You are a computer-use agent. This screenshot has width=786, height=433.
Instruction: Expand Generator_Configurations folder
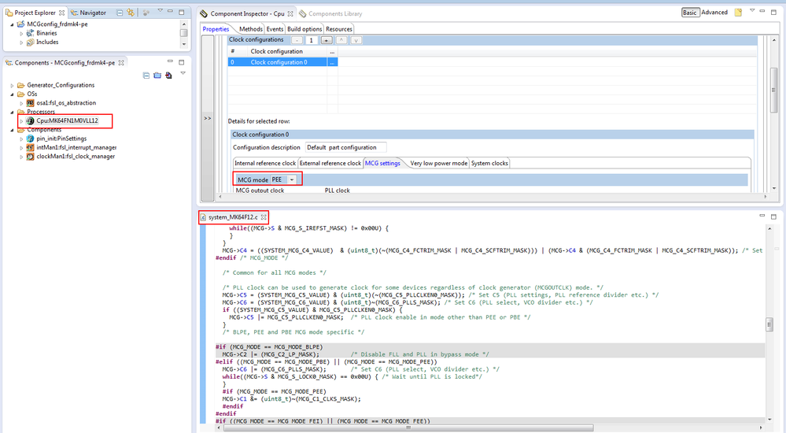tap(12, 85)
